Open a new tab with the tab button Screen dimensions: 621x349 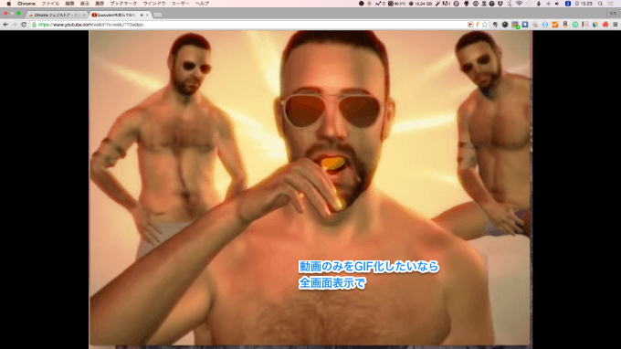click(x=158, y=15)
